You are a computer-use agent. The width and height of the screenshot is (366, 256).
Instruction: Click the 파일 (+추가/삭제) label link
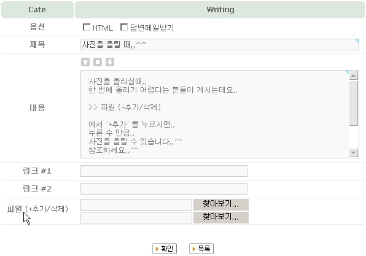(37, 209)
